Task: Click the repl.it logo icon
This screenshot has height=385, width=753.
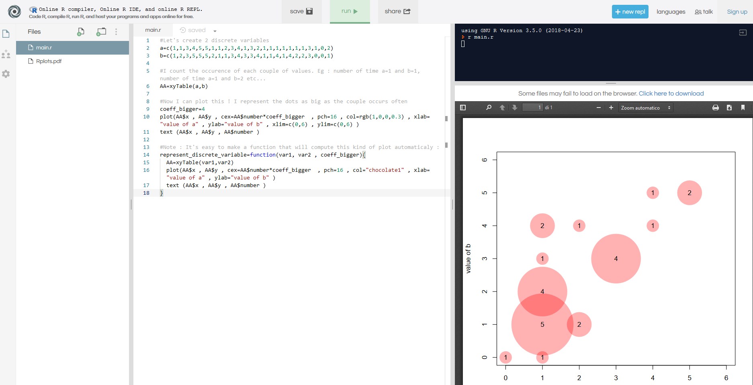Action: tap(14, 12)
